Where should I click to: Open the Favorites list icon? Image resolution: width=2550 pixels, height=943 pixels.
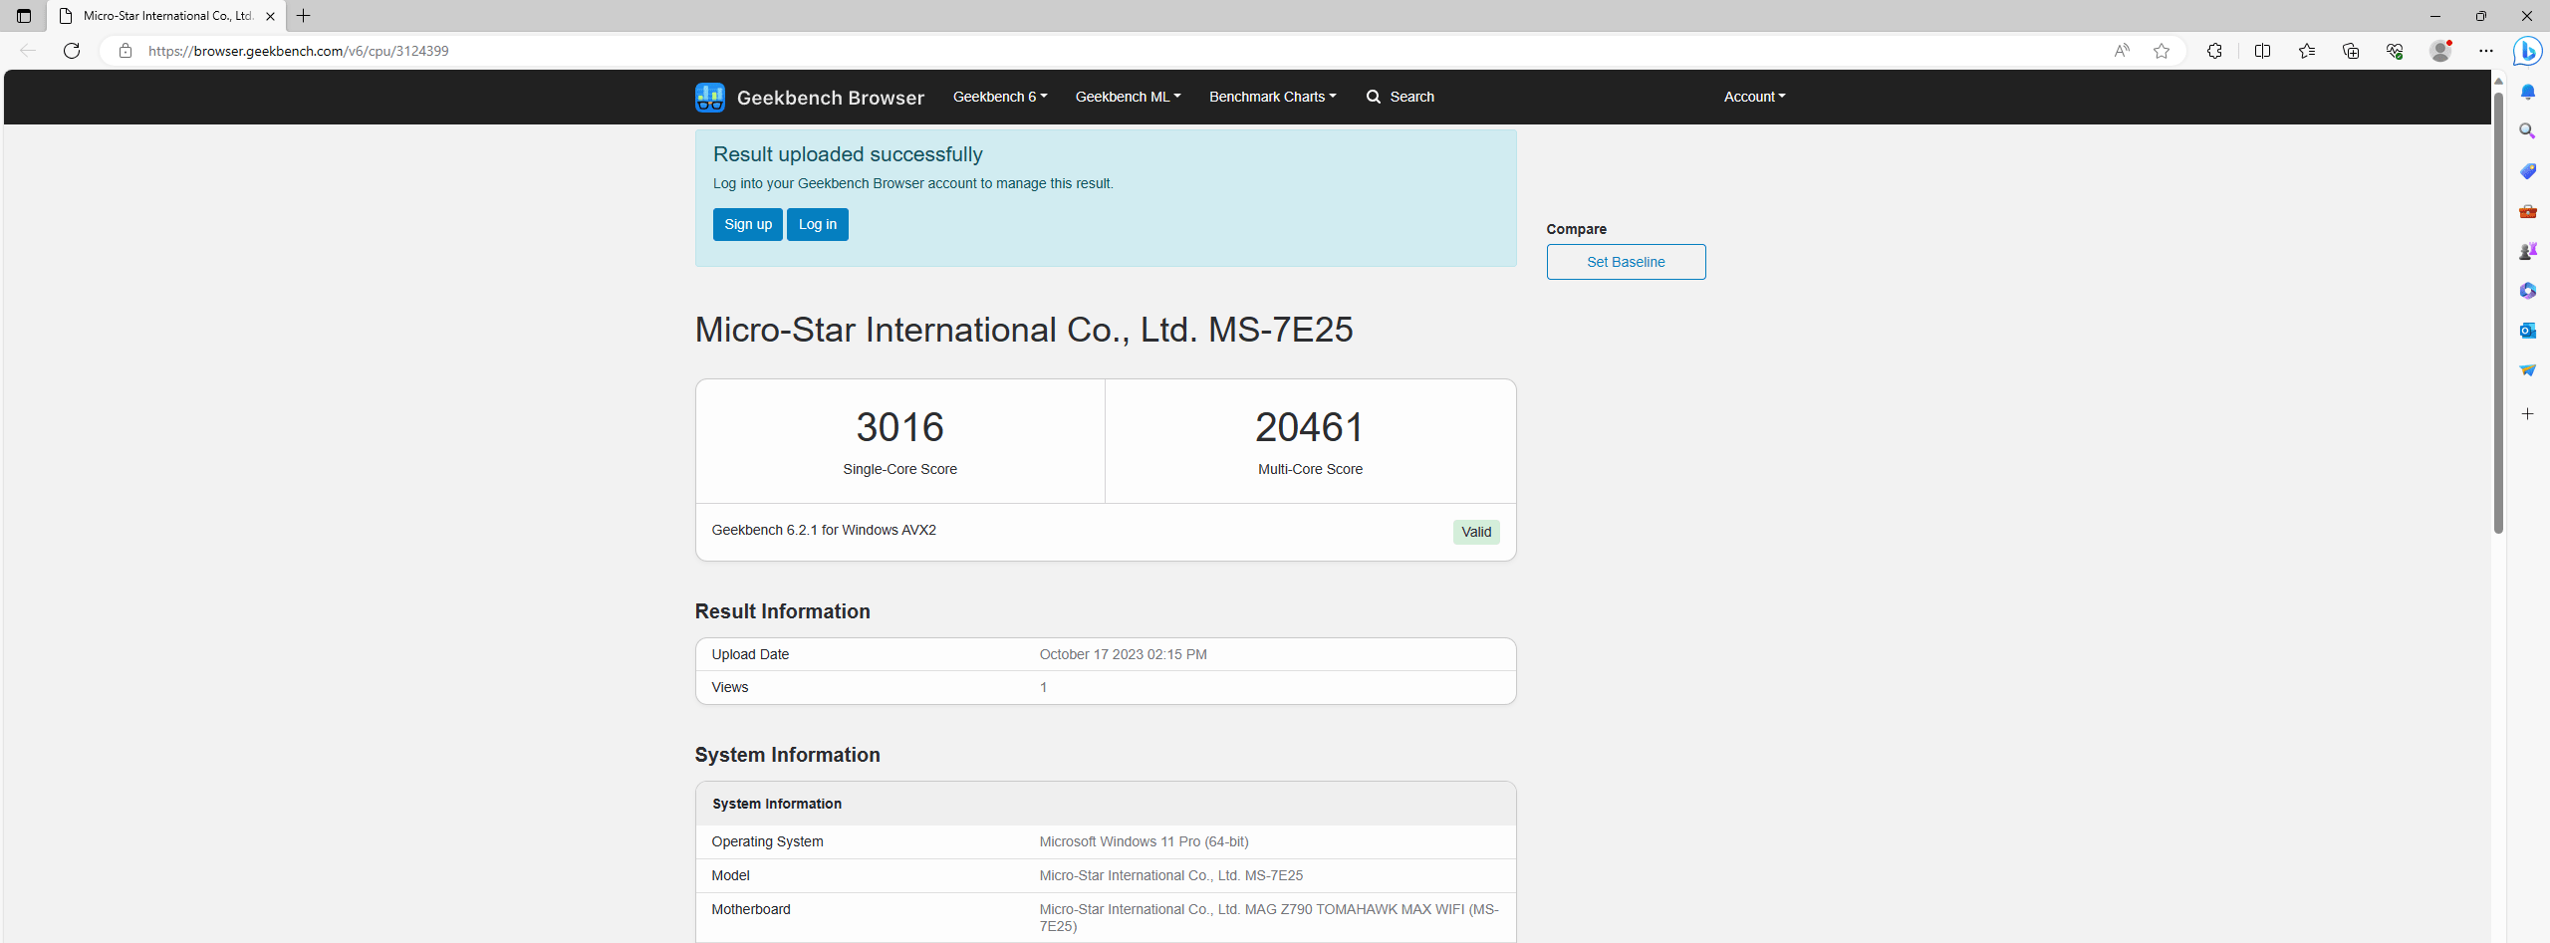tap(2307, 51)
